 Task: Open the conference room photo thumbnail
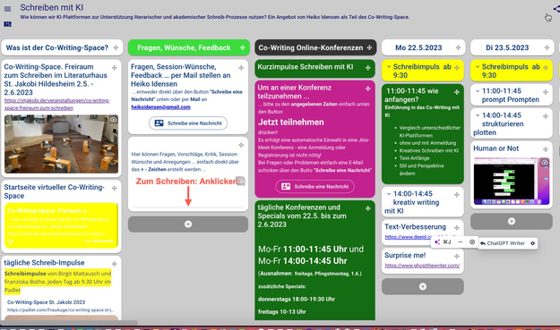click(x=61, y=144)
